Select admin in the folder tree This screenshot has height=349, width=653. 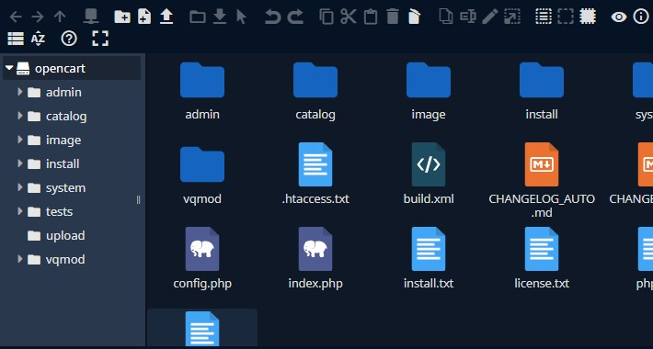63,92
